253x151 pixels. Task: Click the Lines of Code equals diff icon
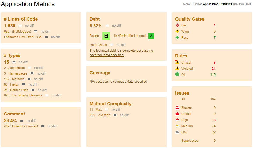click(x=21, y=26)
